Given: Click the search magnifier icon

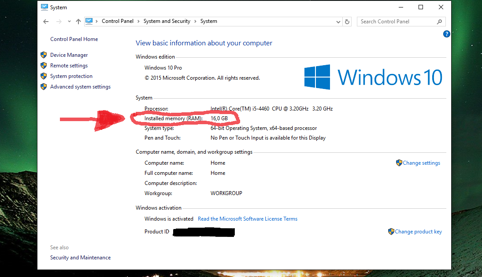Looking at the screenshot, I should (x=439, y=22).
